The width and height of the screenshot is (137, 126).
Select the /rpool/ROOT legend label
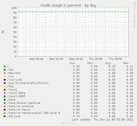(16, 96)
